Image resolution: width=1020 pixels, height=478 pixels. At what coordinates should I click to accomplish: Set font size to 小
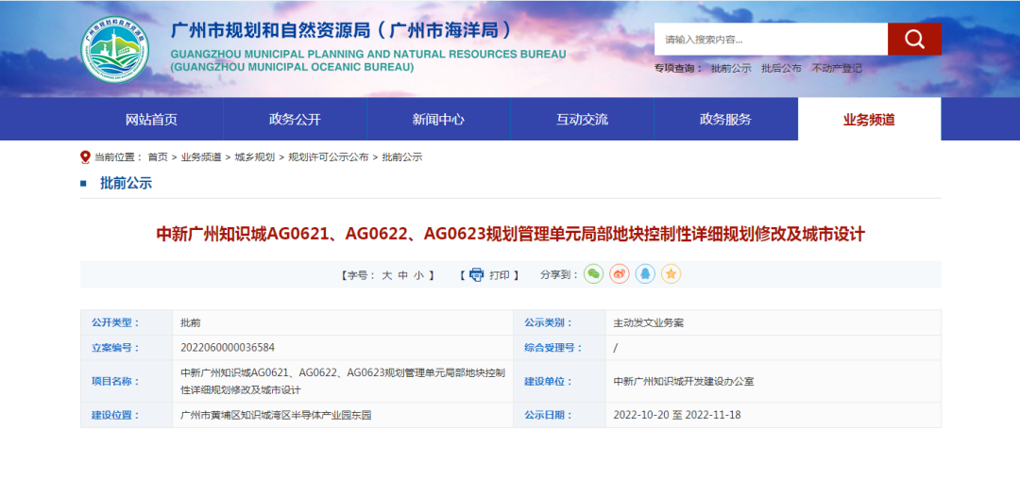[419, 275]
